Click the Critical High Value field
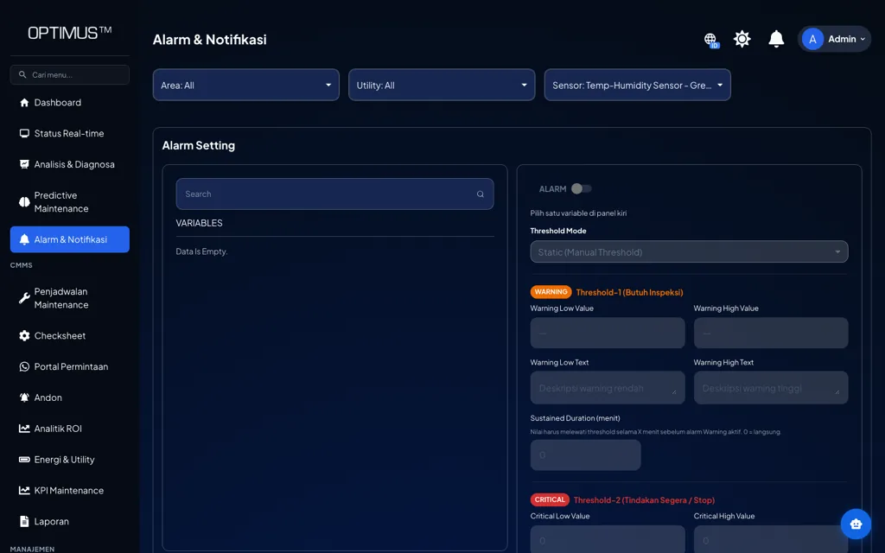 [x=770, y=539]
